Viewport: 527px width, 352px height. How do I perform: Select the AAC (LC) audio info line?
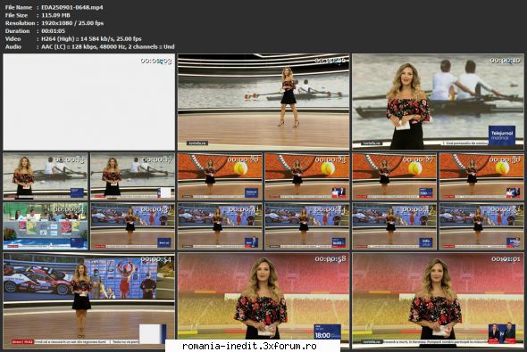pos(107,47)
